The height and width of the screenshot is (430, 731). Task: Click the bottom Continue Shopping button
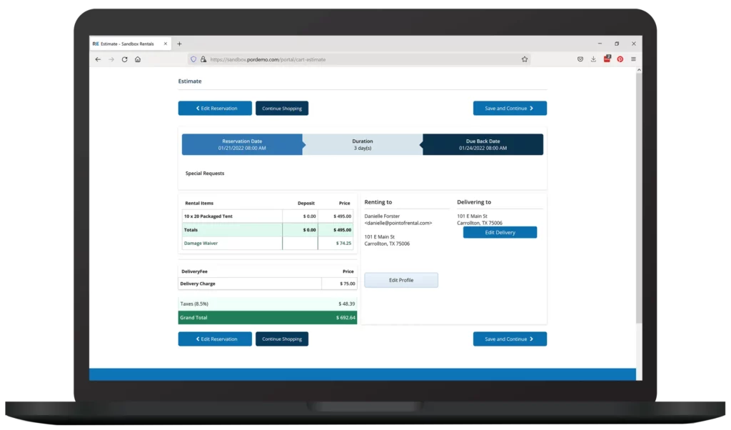pos(281,339)
